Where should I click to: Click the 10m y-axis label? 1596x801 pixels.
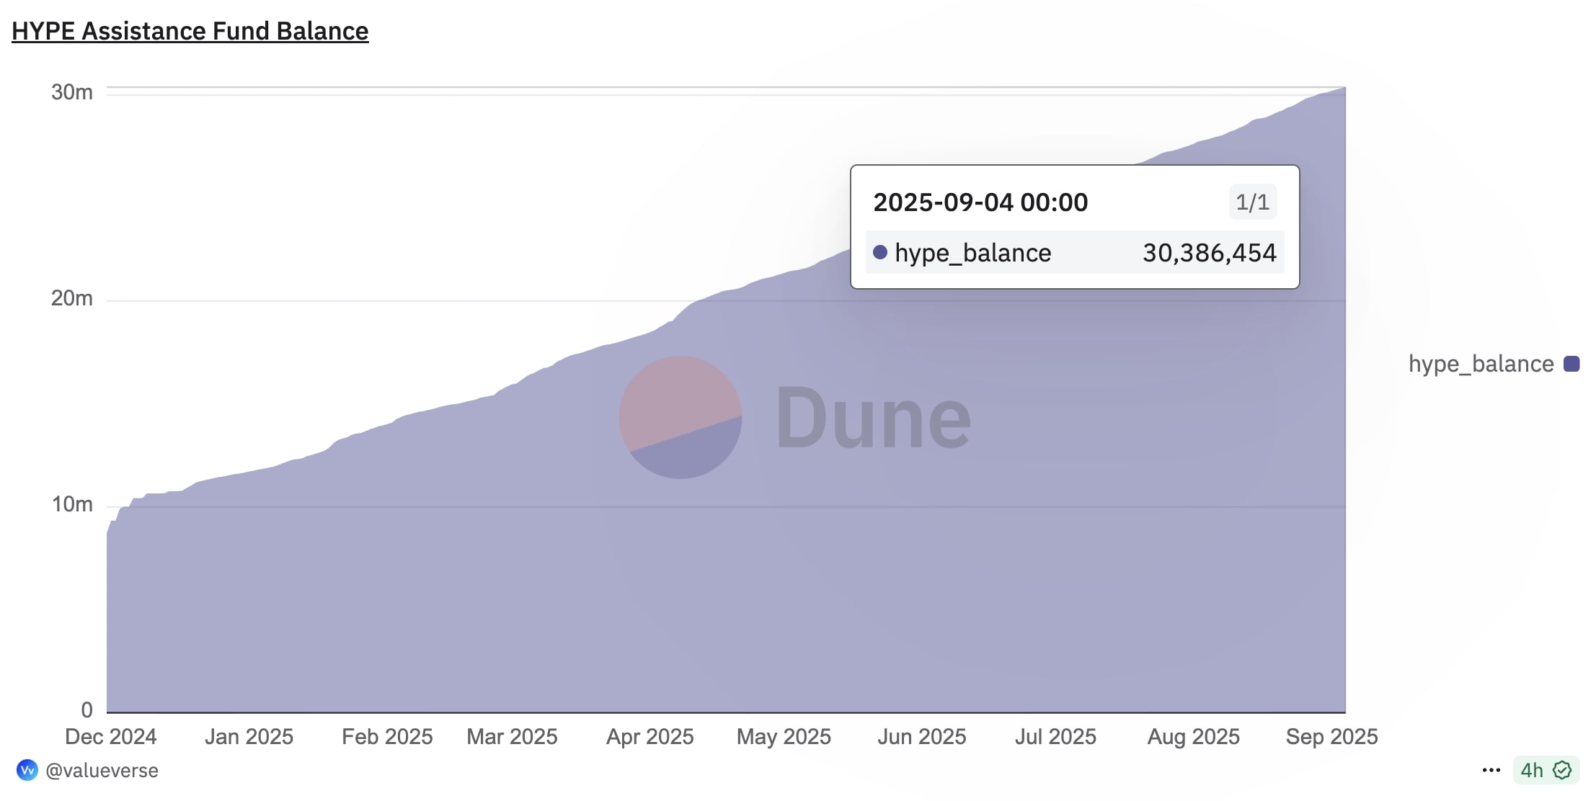[72, 504]
